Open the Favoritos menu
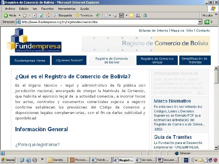Screen dimensions: 219x164 [47, 9]
